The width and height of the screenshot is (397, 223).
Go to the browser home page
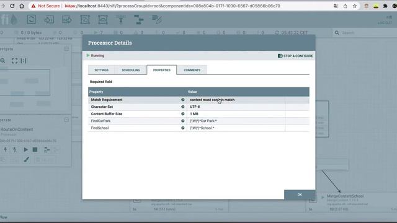(22, 6)
